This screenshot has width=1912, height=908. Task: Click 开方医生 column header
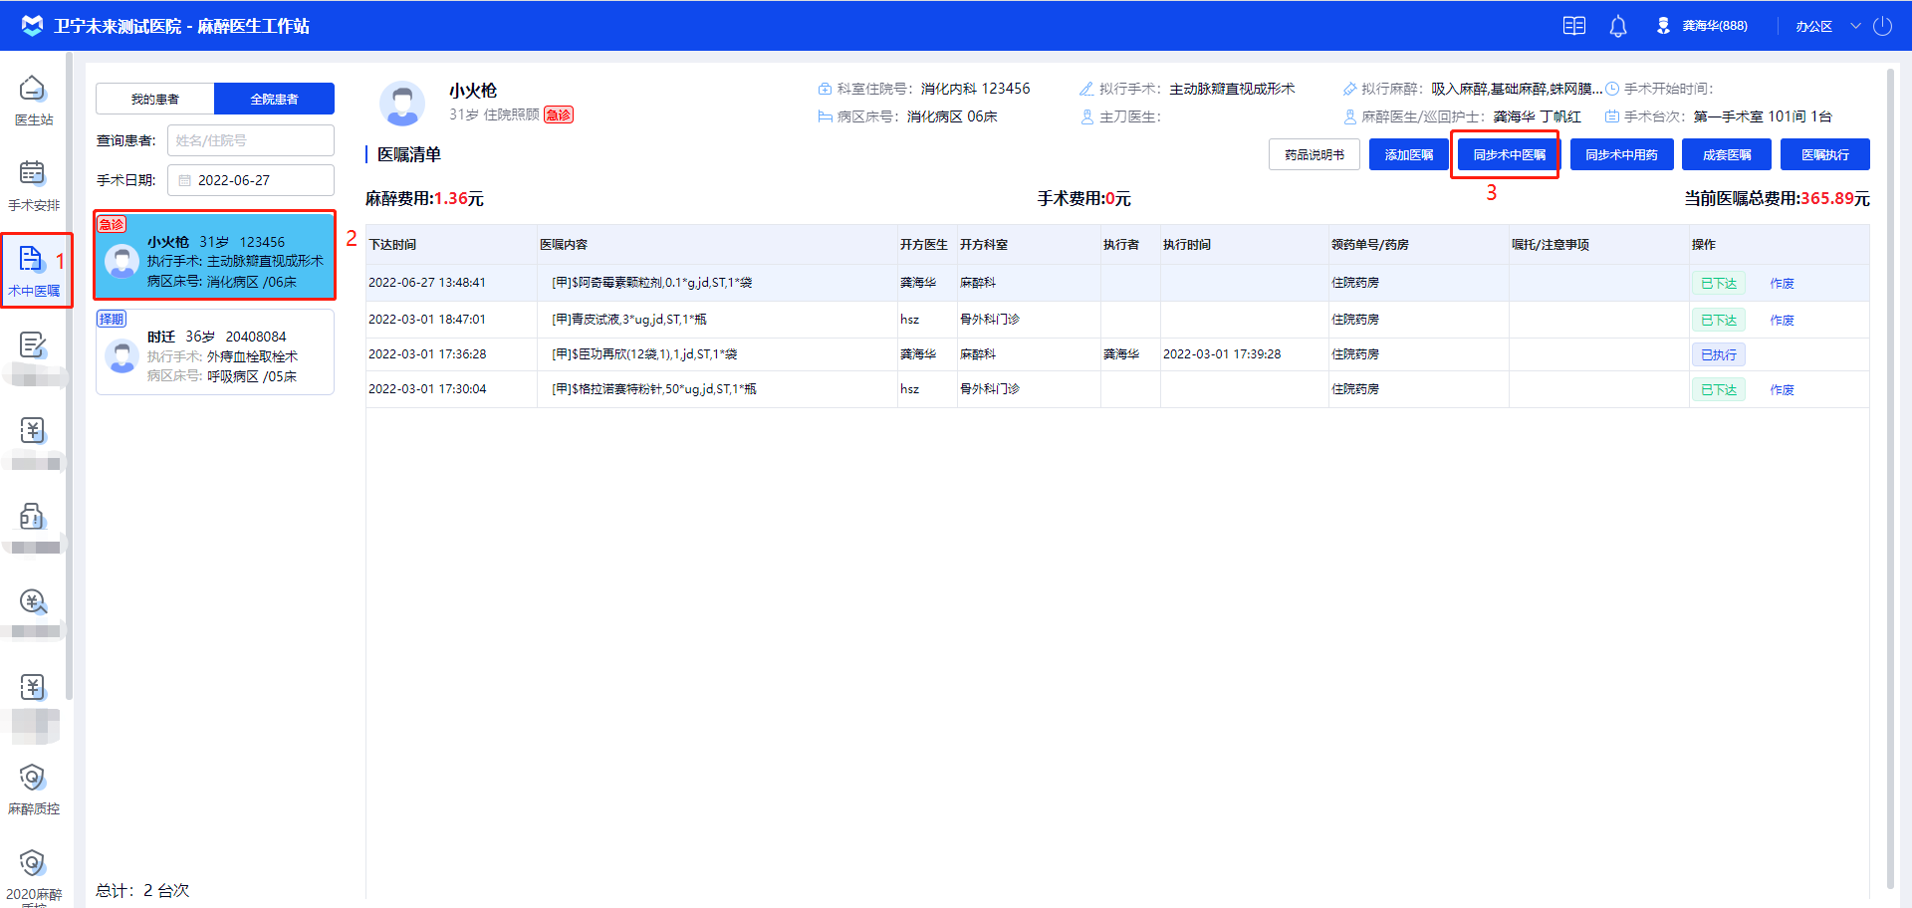click(923, 245)
